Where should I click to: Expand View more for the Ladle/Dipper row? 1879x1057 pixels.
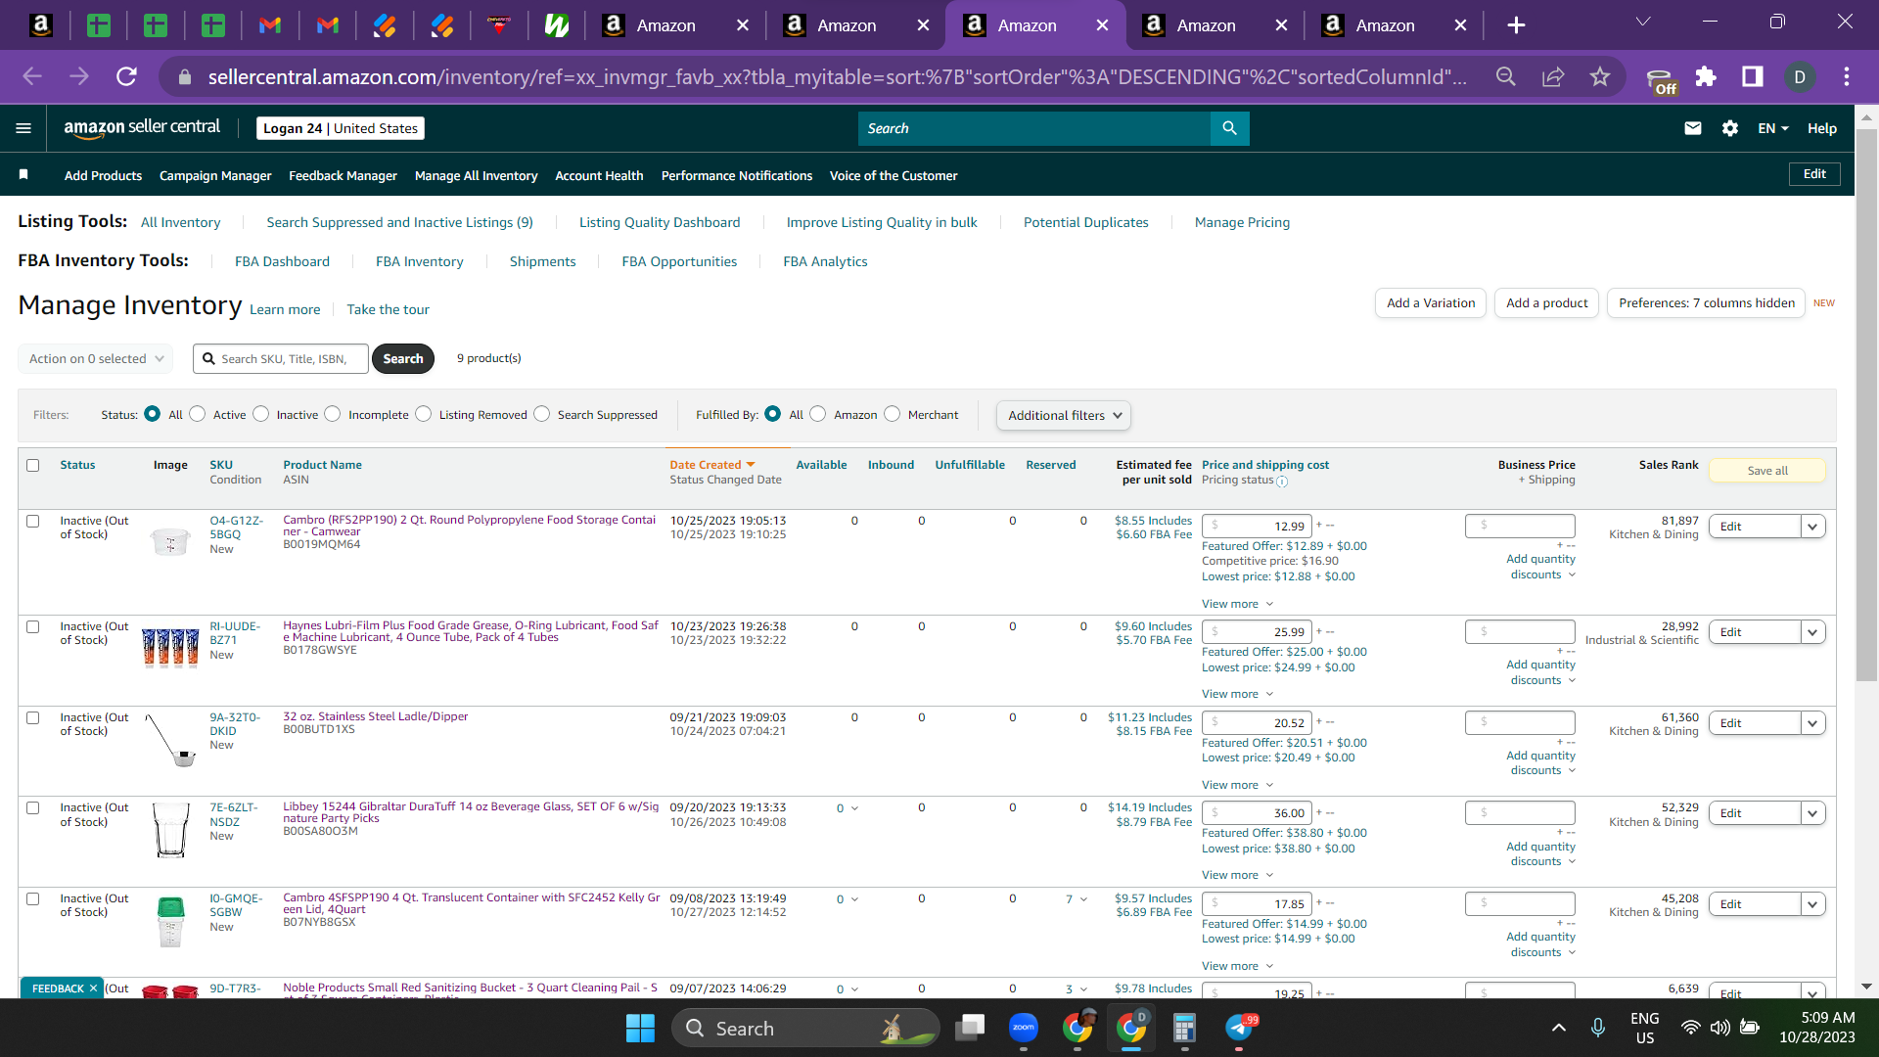coord(1237,785)
